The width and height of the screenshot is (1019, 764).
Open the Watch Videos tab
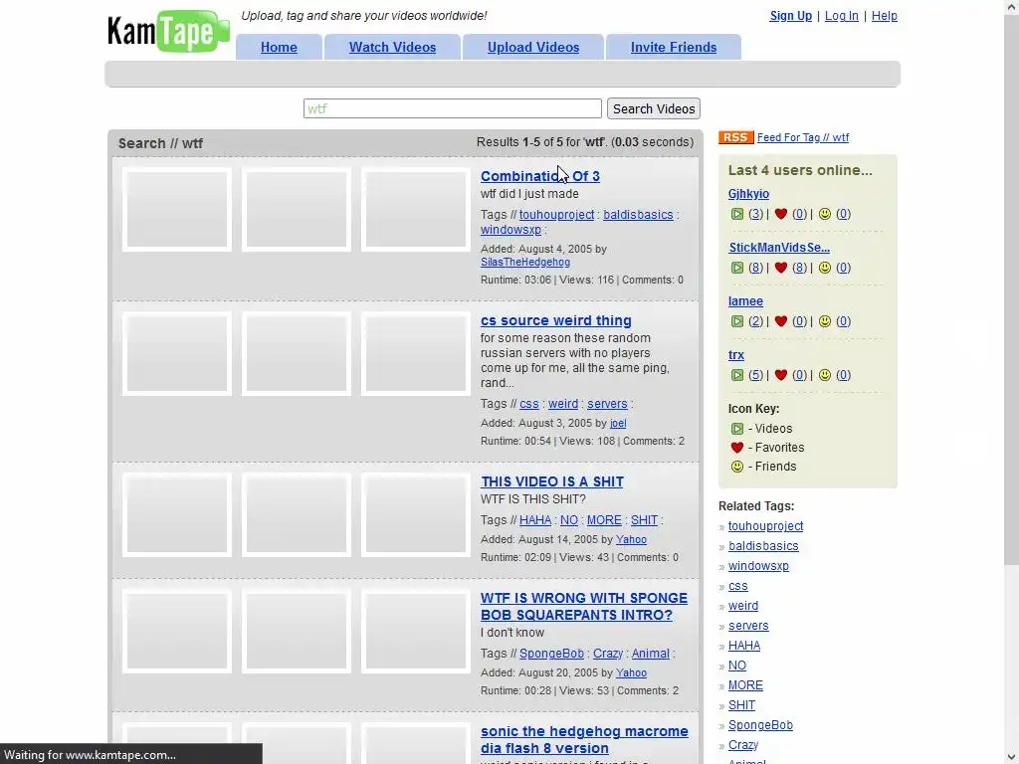point(392,48)
